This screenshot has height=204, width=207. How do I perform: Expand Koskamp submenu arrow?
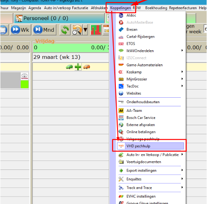(x=182, y=72)
